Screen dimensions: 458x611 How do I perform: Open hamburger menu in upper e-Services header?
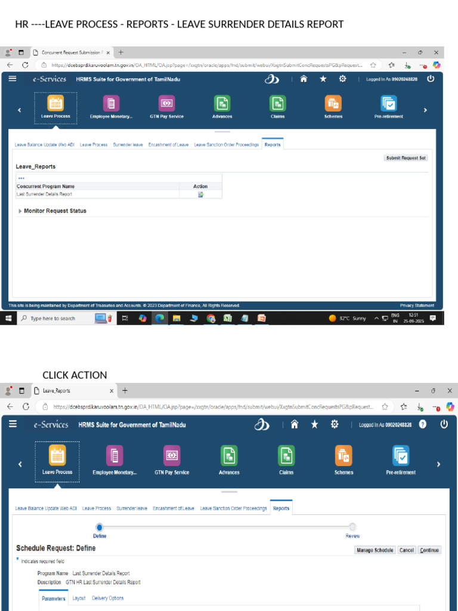[x=13, y=79]
